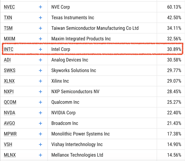This screenshot has height=161, width=185.
Task: Click the 25.27% value for Qualcomm
Action: (174, 102)
